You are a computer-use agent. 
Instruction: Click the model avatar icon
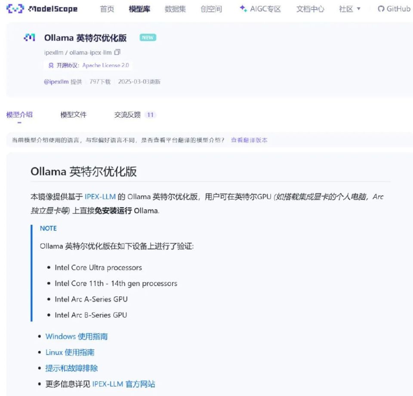[29, 38]
